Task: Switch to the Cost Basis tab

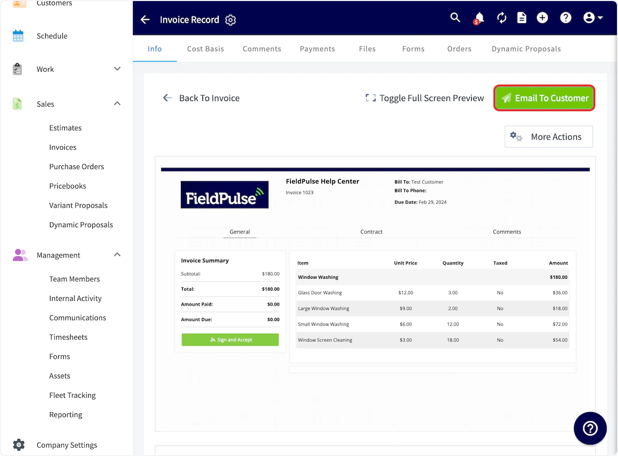Action: tap(205, 49)
